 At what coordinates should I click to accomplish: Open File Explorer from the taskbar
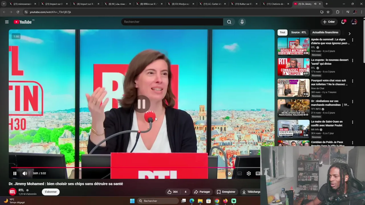tap(200, 201)
